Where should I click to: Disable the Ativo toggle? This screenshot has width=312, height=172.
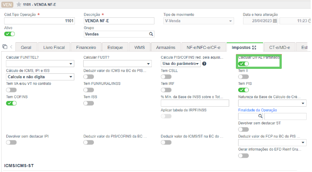click(9, 34)
